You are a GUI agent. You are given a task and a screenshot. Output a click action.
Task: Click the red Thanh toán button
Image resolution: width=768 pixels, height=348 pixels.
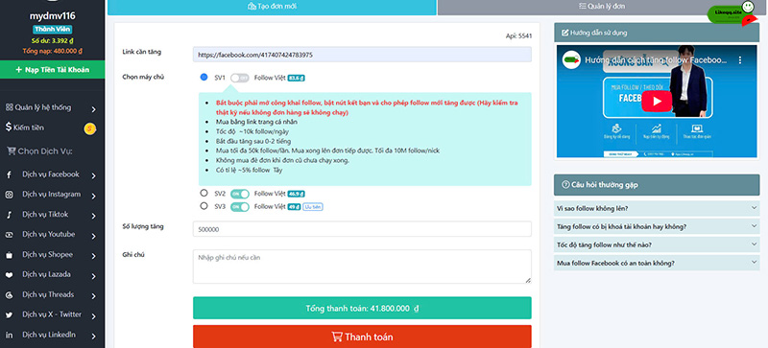[x=362, y=336]
